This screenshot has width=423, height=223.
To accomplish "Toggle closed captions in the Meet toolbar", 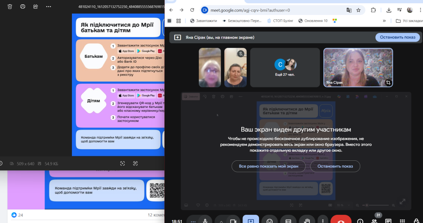I will click(x=288, y=221).
